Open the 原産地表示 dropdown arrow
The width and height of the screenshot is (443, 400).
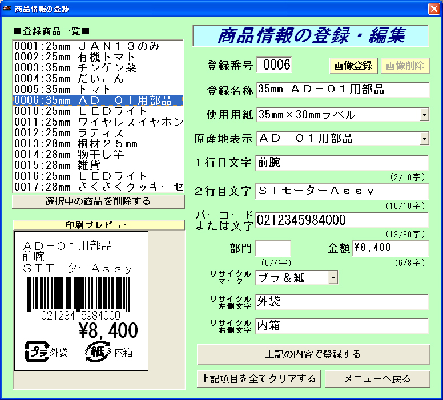[424, 139]
